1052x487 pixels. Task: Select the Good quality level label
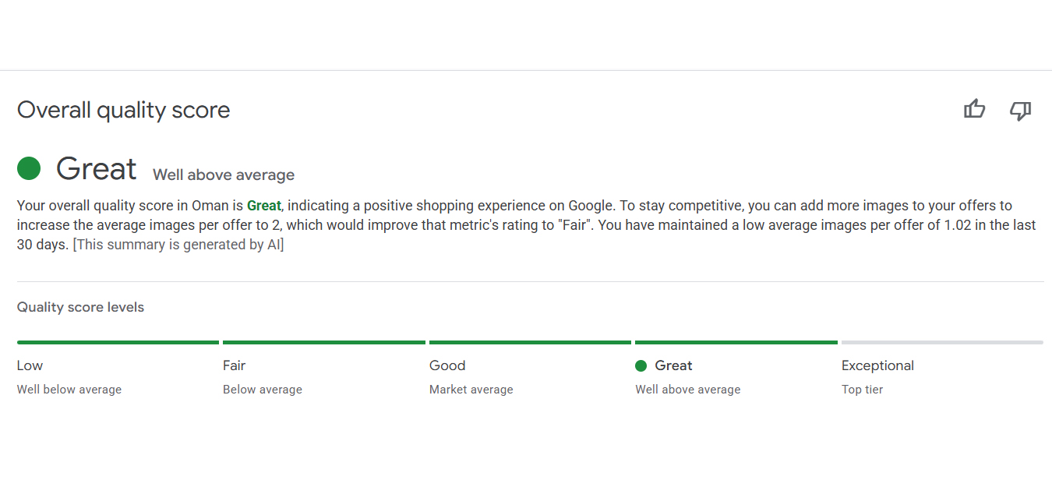447,366
